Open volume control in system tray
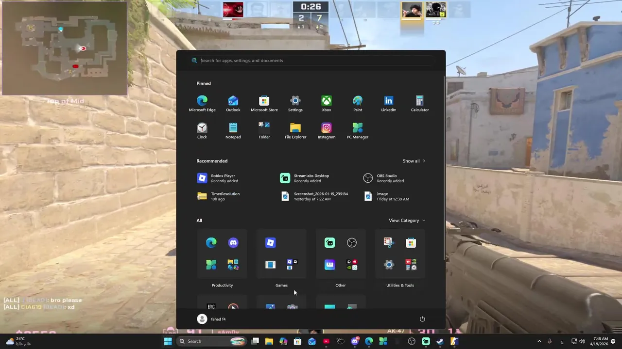 point(582,341)
